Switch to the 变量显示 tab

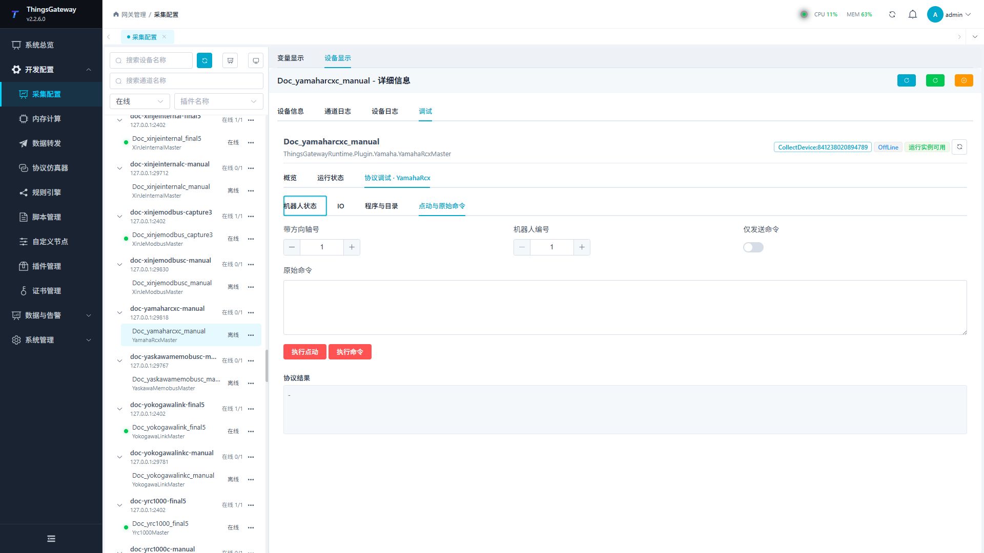tap(291, 58)
